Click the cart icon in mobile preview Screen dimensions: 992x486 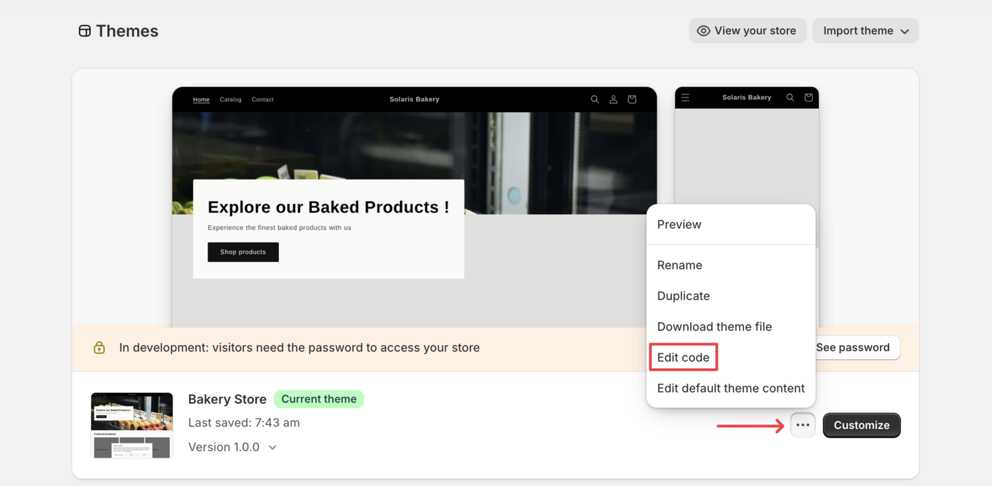808,97
